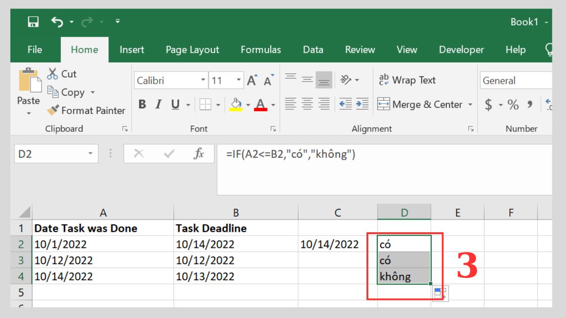566x318 pixels.
Task: Click the Increase Indent icon
Action: 362,105
